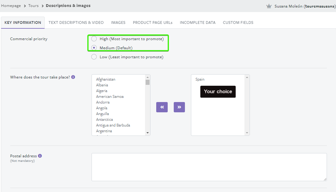Choose Low commercial priority
The height and width of the screenshot is (192, 336).
pos(94,57)
